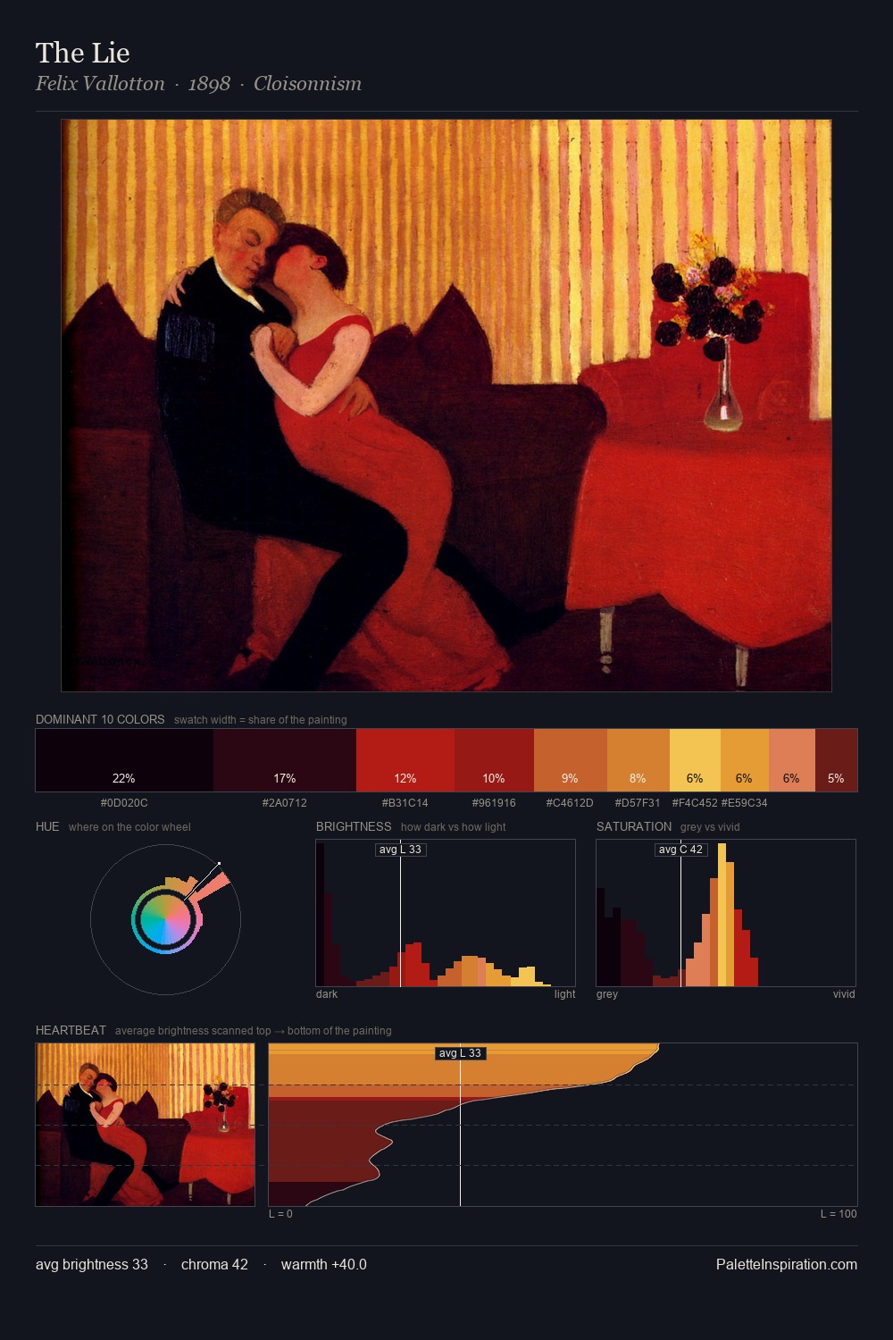Click the saturation histogram chart
The width and height of the screenshot is (893, 1340).
click(726, 913)
